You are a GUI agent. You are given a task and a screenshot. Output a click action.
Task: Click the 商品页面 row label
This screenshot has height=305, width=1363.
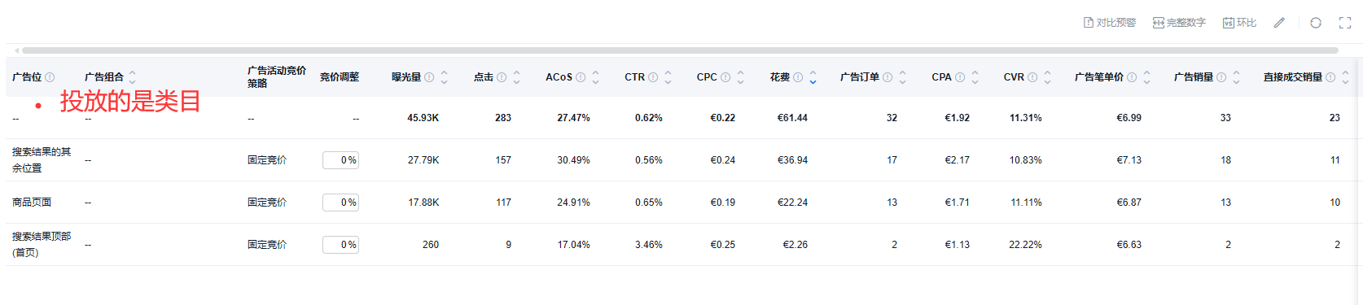click(32, 203)
